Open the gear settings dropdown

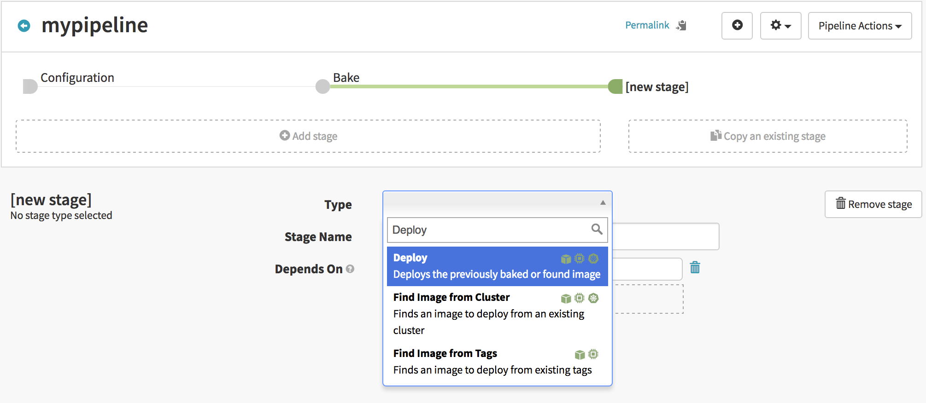tap(780, 26)
